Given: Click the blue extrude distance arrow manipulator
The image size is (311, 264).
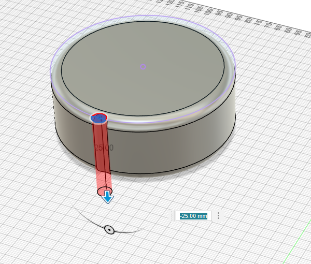Looking at the screenshot, I should 108,197.
